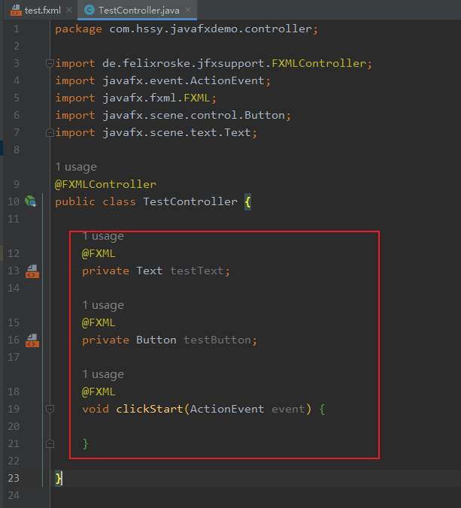Click the javafx.event.ActionEvent import
This screenshot has height=508, width=461.
coord(183,80)
